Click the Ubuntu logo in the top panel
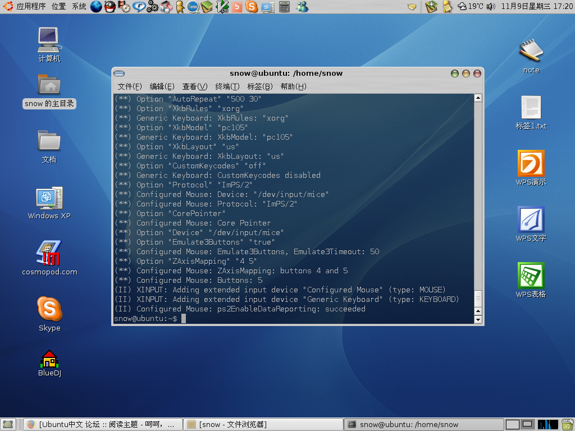This screenshot has width=575, height=431. coord(8,6)
